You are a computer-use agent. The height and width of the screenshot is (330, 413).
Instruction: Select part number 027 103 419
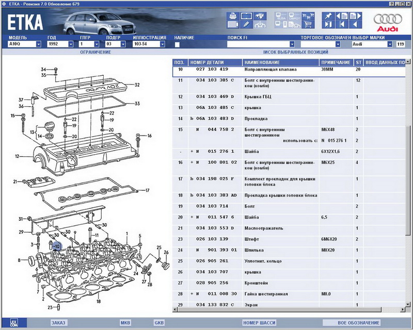tap(212, 69)
